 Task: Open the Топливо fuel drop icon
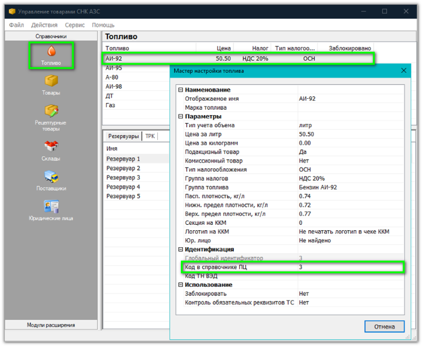click(x=51, y=52)
